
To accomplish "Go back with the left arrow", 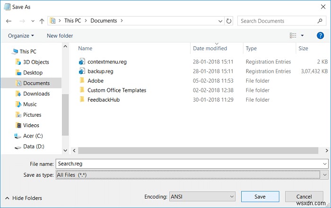I will click(9, 21).
